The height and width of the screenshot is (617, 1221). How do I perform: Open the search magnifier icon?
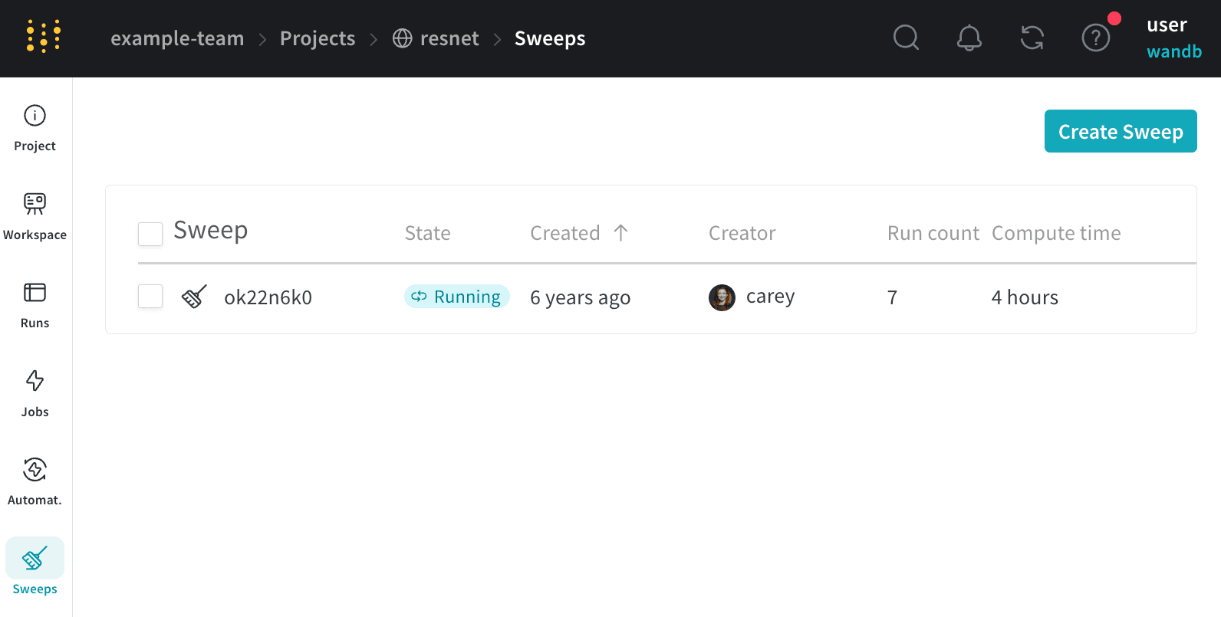[x=906, y=38]
